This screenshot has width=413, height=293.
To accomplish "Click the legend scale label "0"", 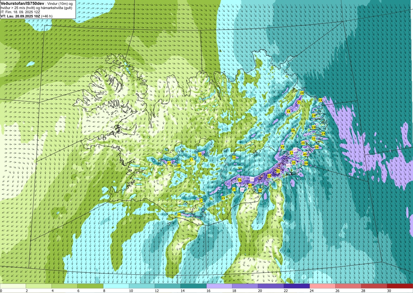I will pyautogui.click(x=1, y=291).
